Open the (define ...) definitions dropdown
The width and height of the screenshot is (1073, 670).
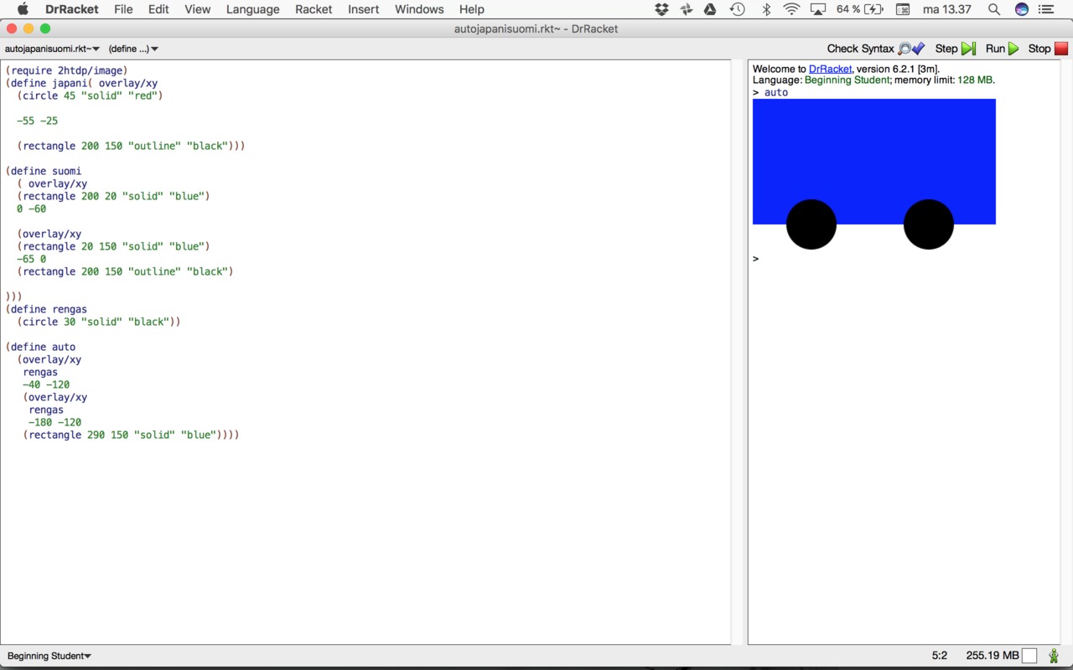pyautogui.click(x=134, y=49)
